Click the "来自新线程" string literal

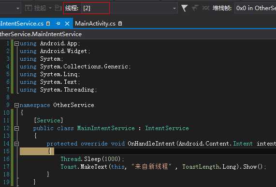pos(152,167)
